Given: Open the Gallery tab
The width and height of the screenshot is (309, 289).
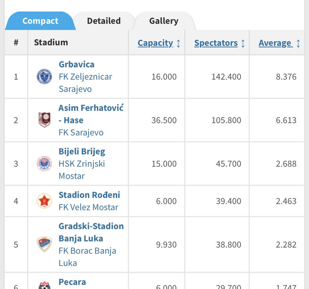Looking at the screenshot, I should pyautogui.click(x=164, y=21).
